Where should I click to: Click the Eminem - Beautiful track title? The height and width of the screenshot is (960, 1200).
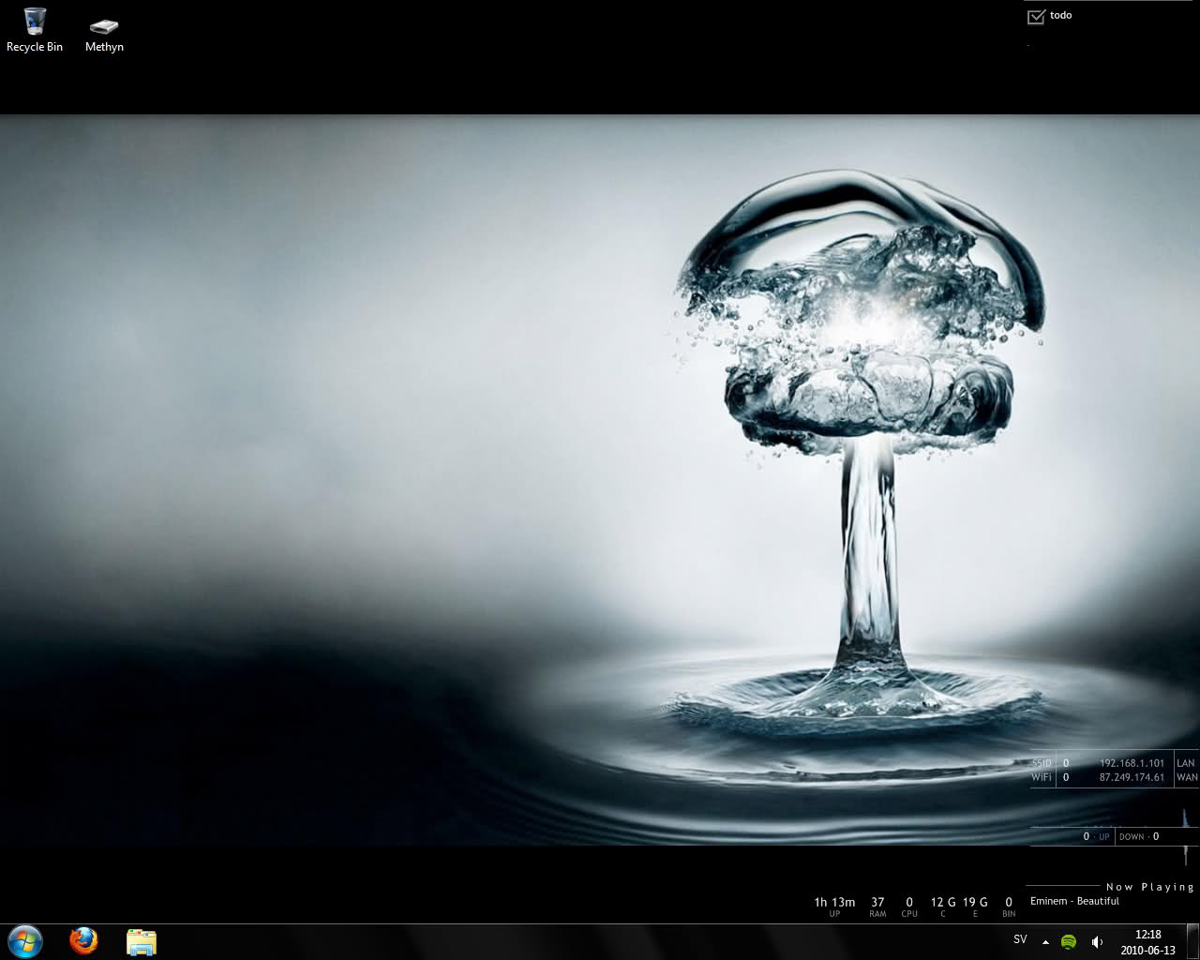1074,901
